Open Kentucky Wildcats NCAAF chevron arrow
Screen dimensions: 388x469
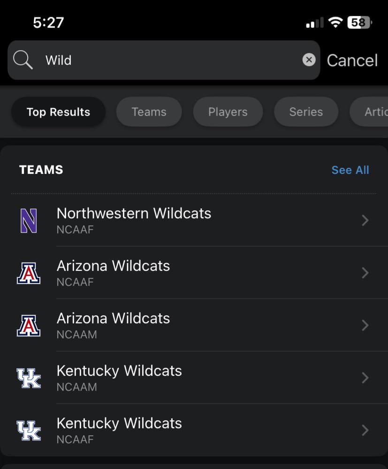[x=365, y=431]
